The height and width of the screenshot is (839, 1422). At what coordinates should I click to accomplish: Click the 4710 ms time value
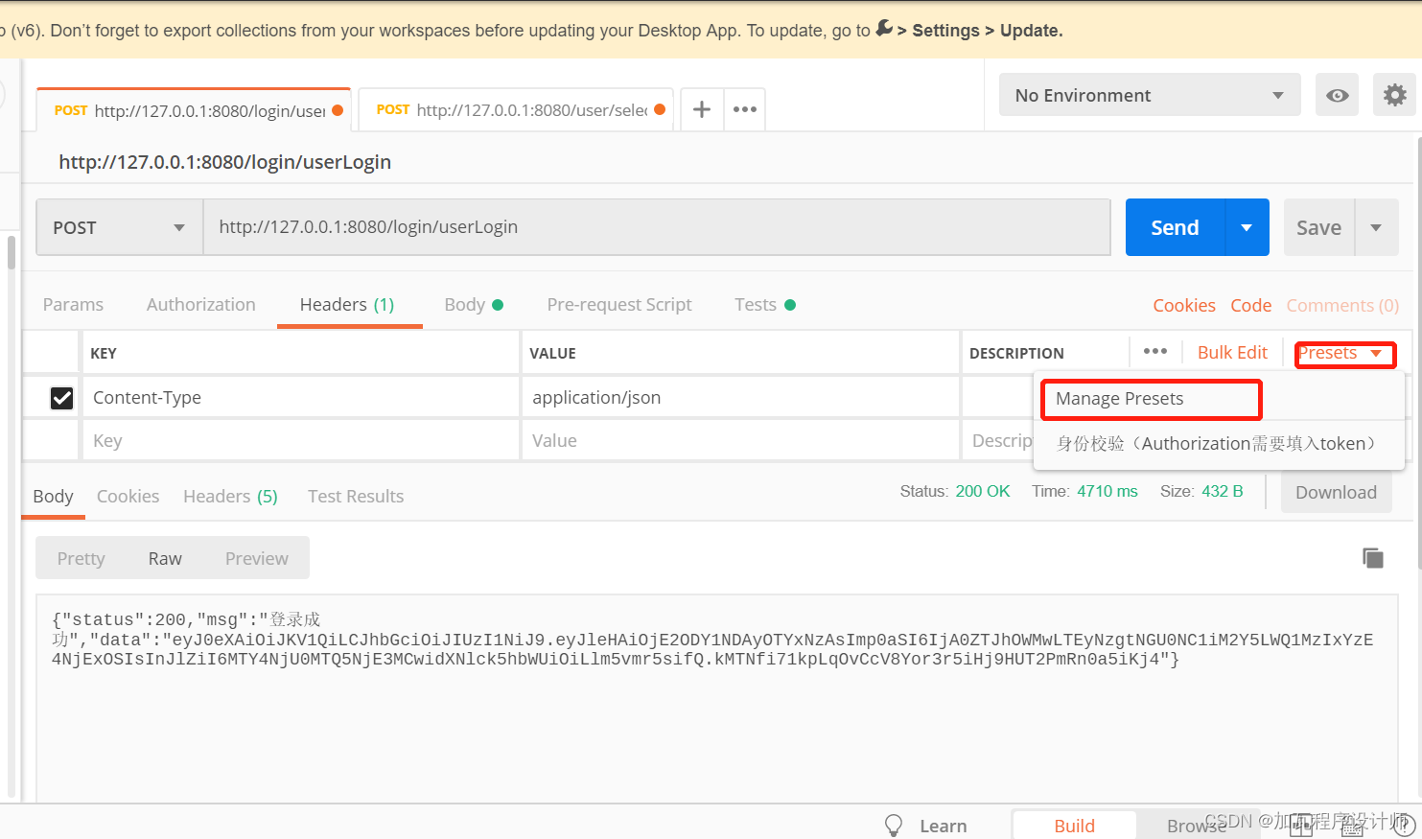point(1107,491)
